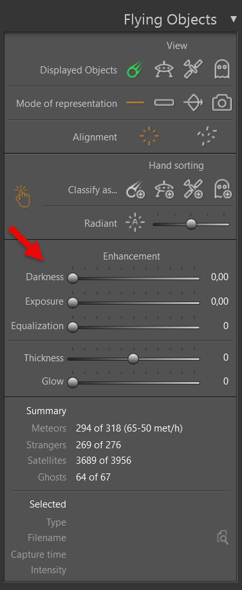This screenshot has height=590, width=242.
Task: Click the Darkness slider handle
Action: pyautogui.click(x=73, y=278)
